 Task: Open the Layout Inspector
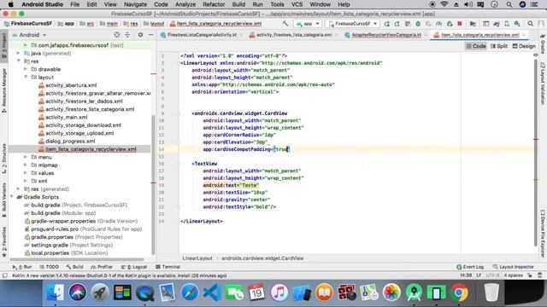513,267
